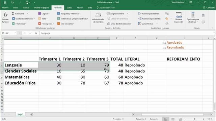Click Calcular hoja icon
The width and height of the screenshot is (216, 121).
(203, 22)
